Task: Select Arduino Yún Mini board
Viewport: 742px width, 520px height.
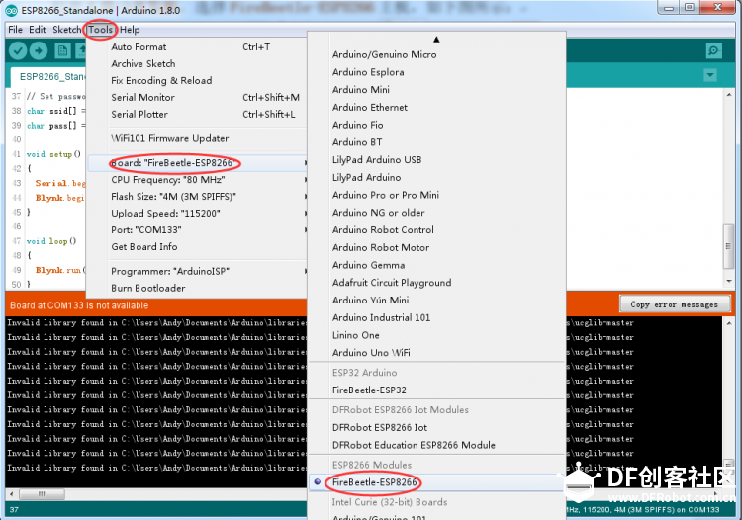Action: coord(436,300)
